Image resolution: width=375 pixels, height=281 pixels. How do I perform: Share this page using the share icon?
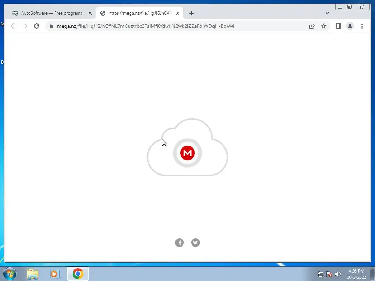312,26
